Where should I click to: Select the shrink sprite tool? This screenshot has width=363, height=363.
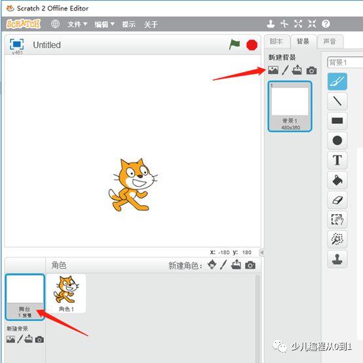[x=312, y=24]
